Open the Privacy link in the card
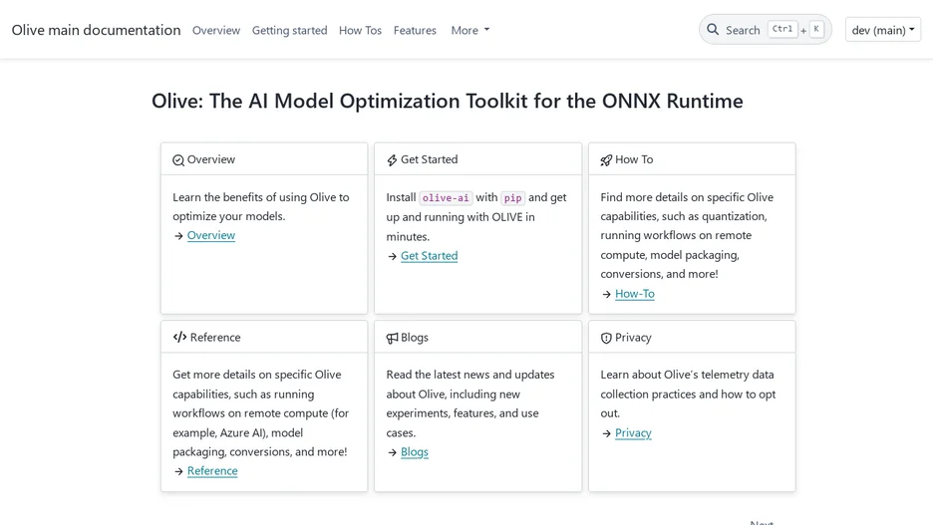 [x=633, y=432]
